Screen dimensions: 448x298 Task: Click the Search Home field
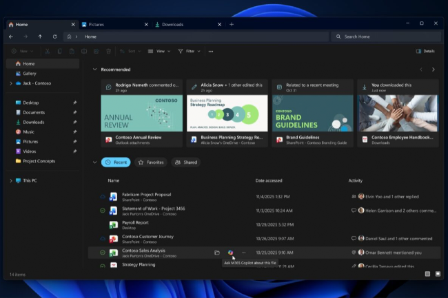(x=386, y=36)
